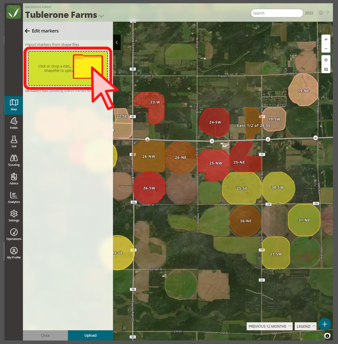Click the green leaf app logo
This screenshot has height=344, width=338.
click(14, 12)
